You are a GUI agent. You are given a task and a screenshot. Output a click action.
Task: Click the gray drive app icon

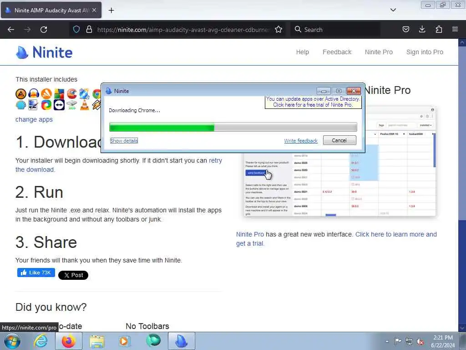71,105
